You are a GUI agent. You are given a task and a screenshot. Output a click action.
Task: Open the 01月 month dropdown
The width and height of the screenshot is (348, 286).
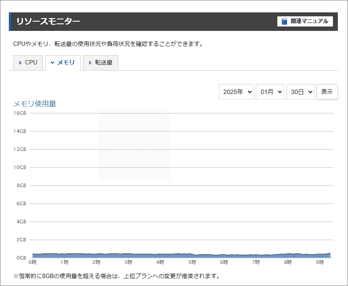click(270, 92)
